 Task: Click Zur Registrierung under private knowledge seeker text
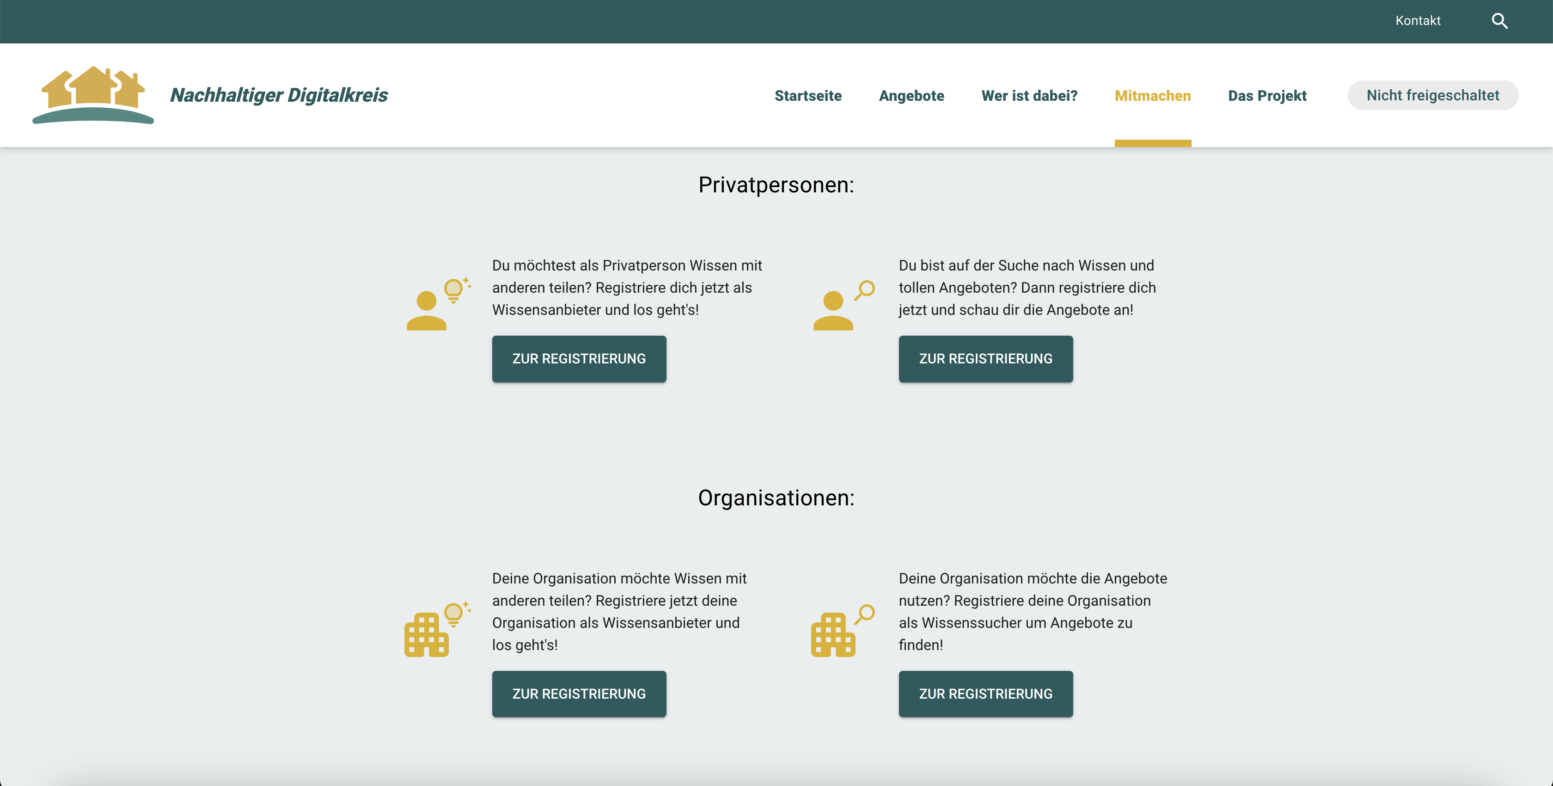pyautogui.click(x=986, y=359)
